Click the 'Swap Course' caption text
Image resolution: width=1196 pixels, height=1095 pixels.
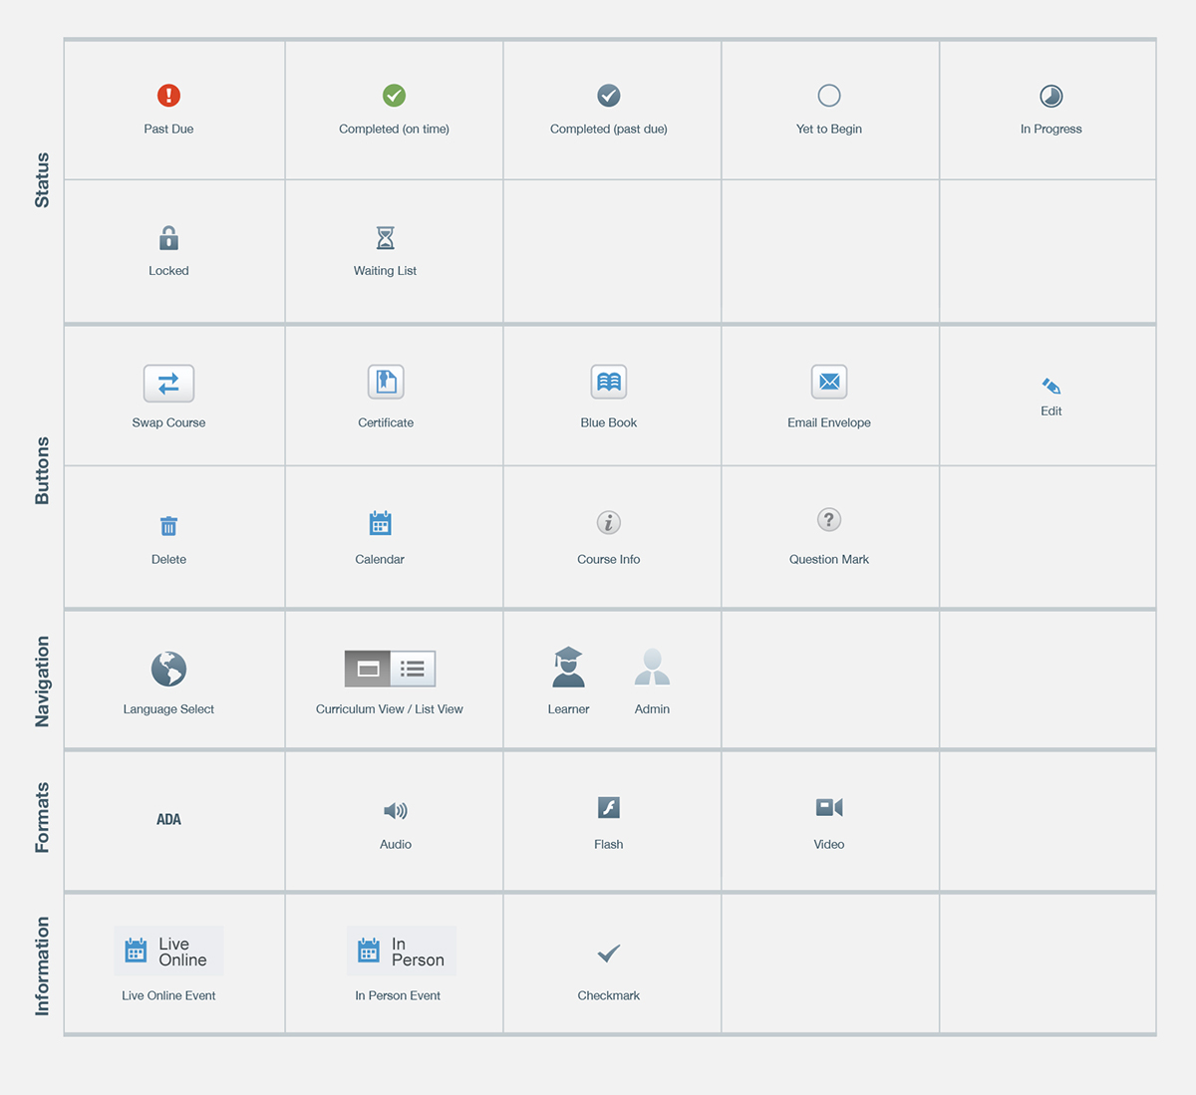168,422
